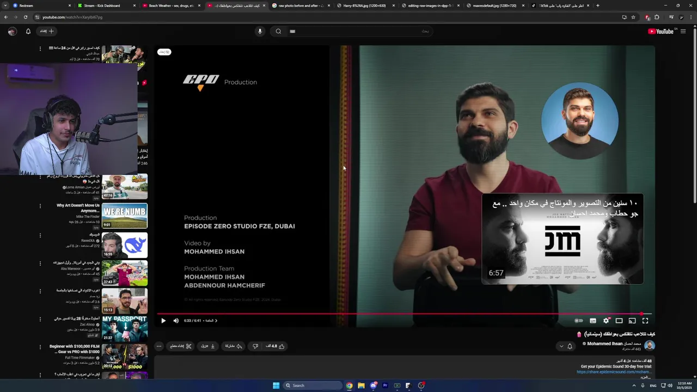The width and height of the screenshot is (697, 392).
Task: Open the more actions three-dot button
Action: coord(159,346)
